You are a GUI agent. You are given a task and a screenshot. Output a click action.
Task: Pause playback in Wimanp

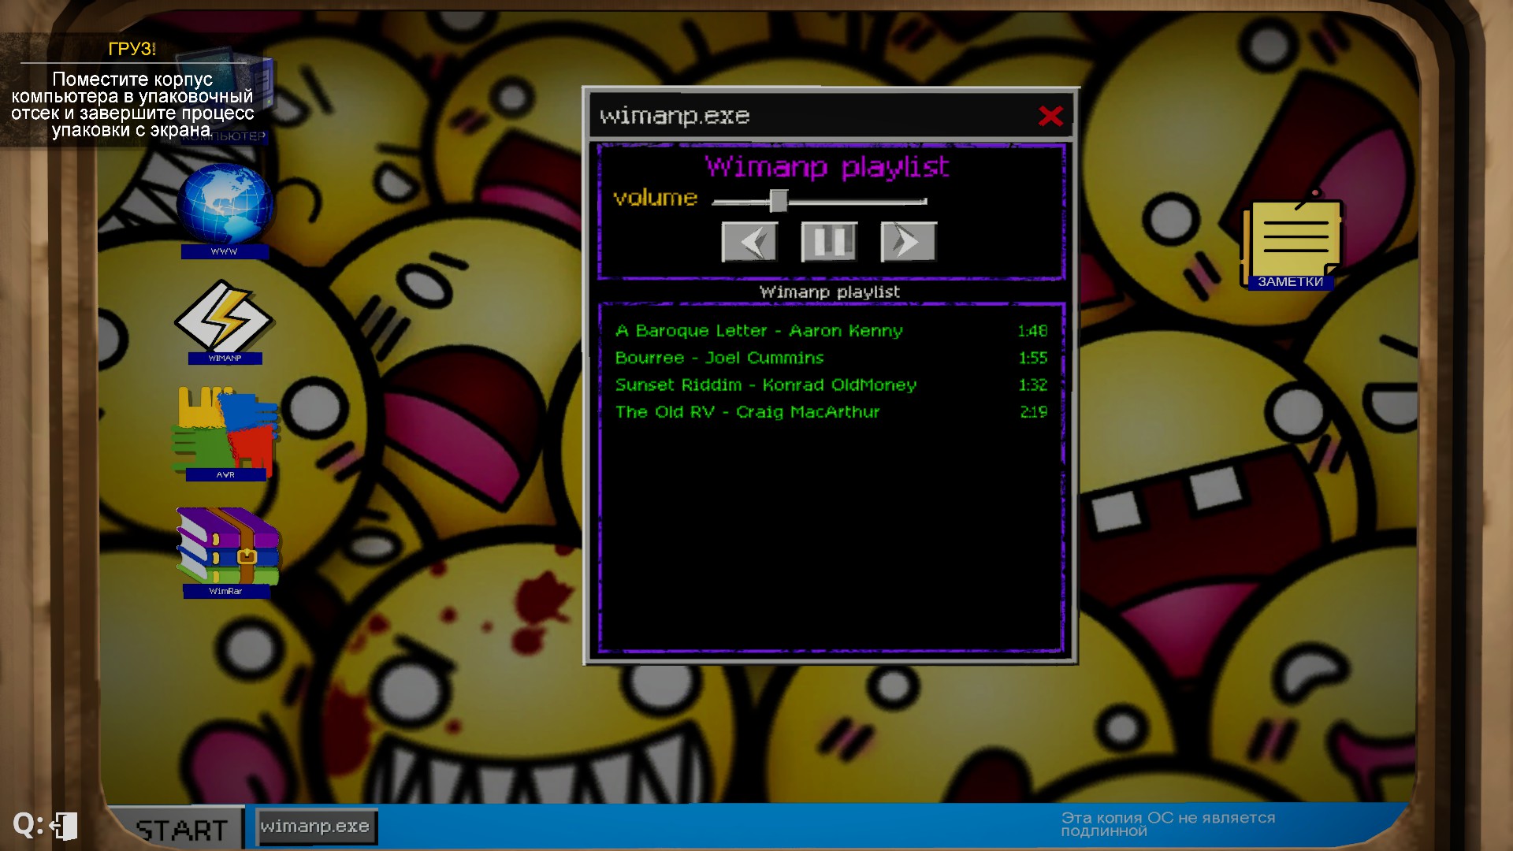pyautogui.click(x=829, y=242)
